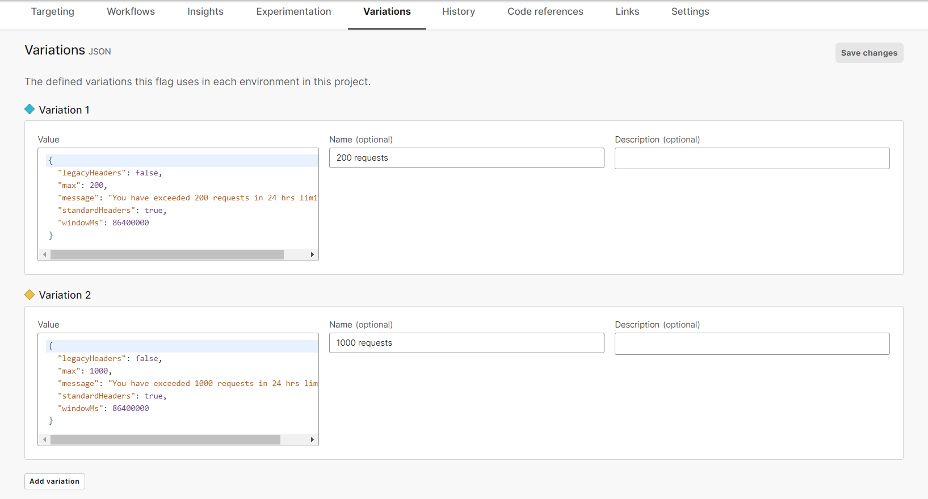Click left scroll arrow in Variation 1 editor
928x499 pixels.
click(x=44, y=255)
